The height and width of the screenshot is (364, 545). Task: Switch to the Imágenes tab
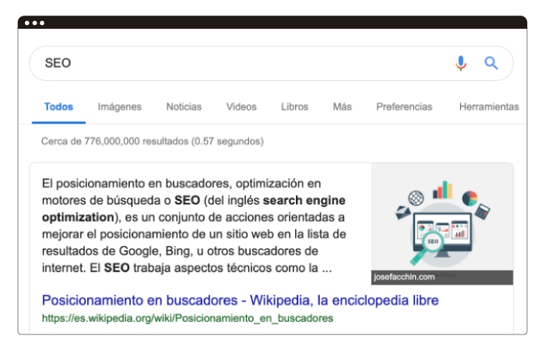tap(120, 107)
